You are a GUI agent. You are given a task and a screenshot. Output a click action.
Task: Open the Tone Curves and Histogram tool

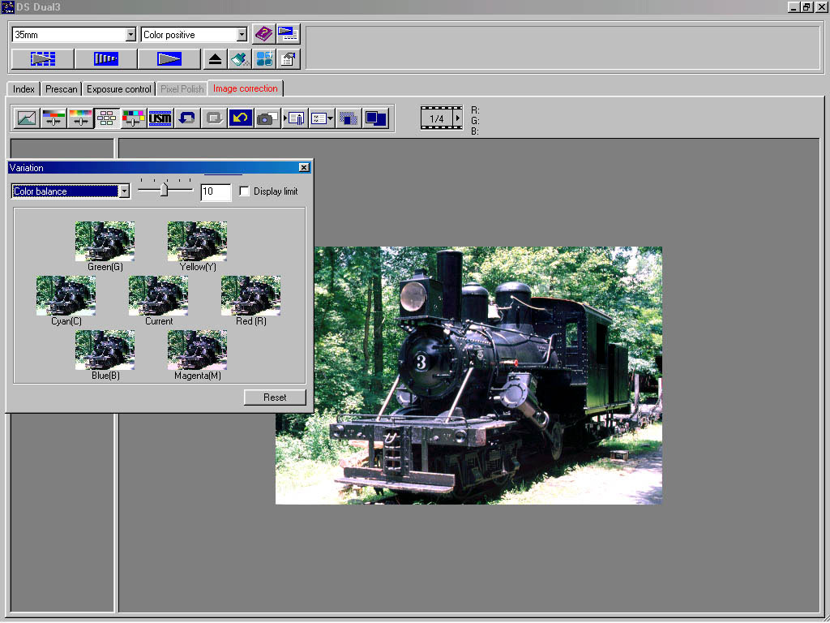26,118
